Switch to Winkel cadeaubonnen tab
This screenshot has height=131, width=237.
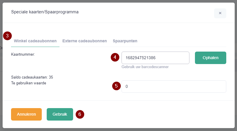pyautogui.click(x=35, y=41)
